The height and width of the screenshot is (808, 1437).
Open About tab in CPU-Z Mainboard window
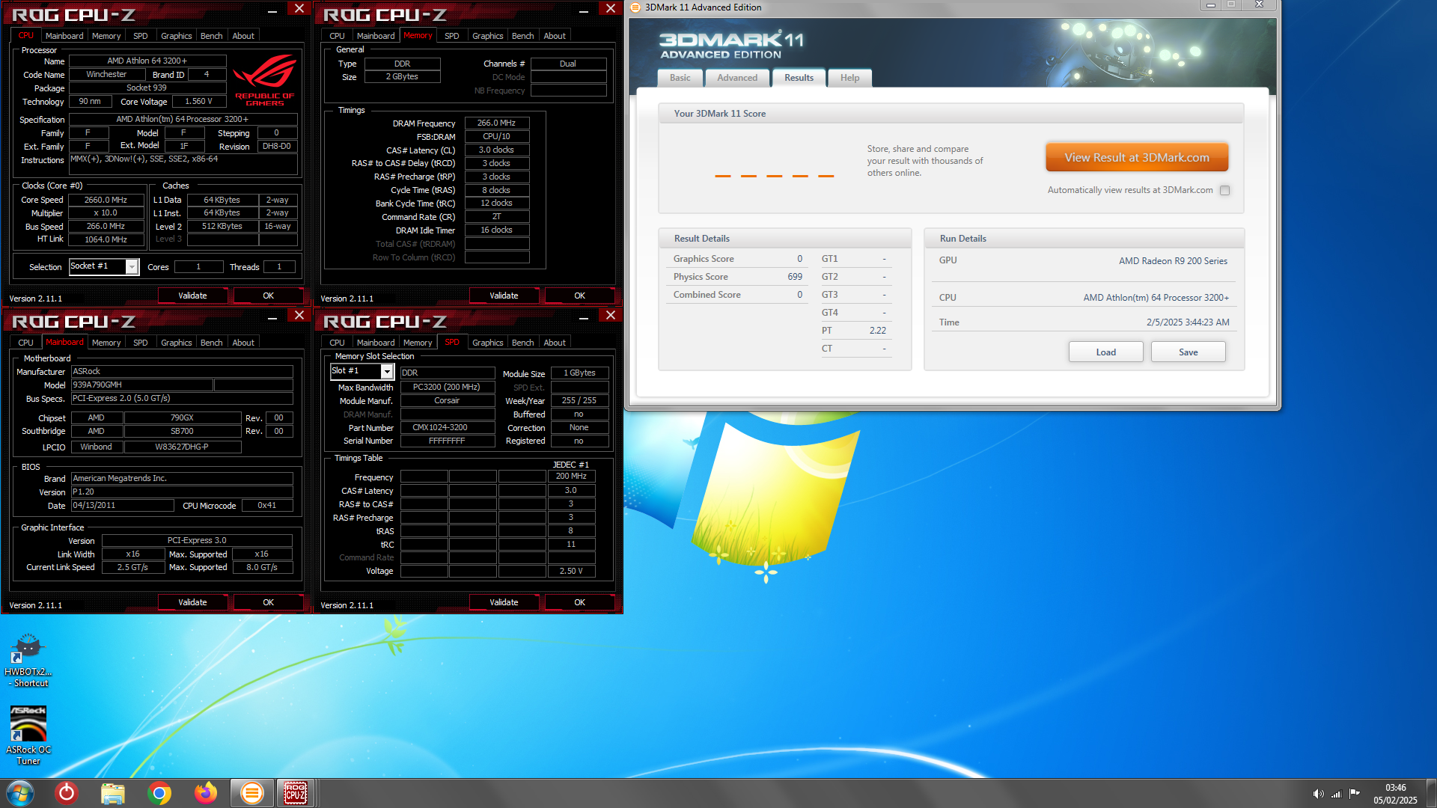[243, 343]
